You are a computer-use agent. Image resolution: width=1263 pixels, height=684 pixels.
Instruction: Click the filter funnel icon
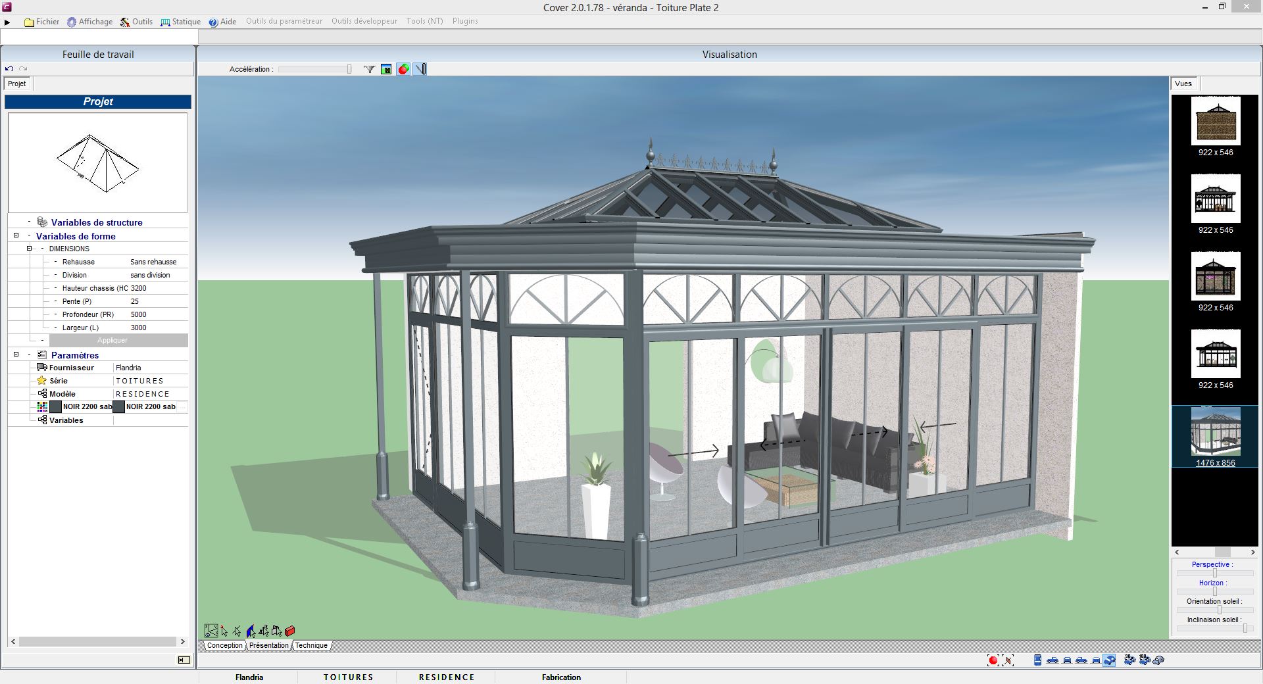click(x=369, y=69)
